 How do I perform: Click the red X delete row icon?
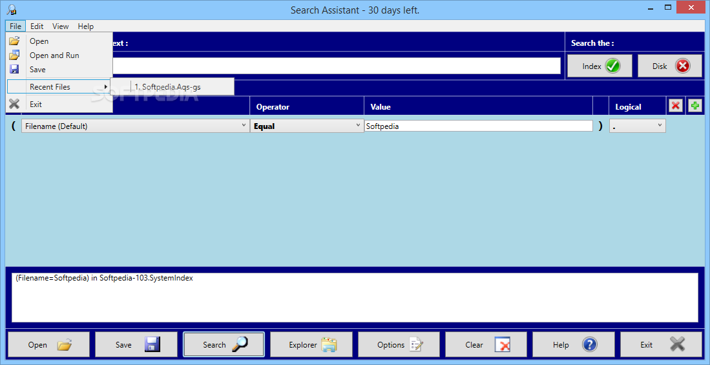676,106
